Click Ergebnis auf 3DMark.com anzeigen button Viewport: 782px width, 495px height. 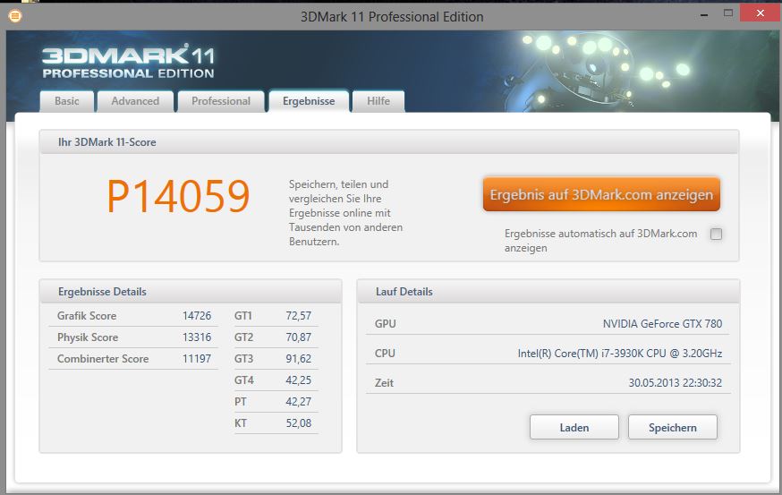pos(601,194)
